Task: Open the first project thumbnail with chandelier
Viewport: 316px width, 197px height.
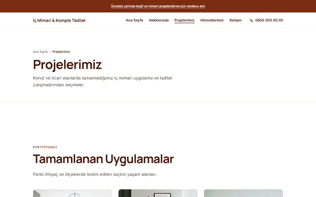Action: click(x=72, y=193)
